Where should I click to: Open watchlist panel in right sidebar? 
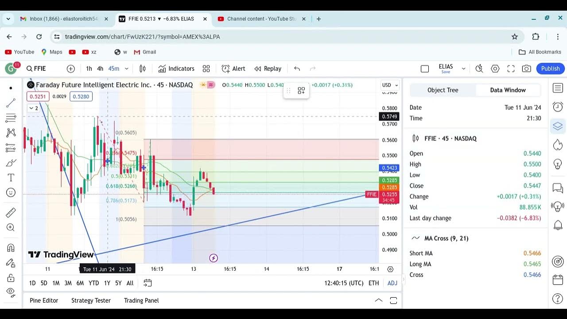coord(558,88)
